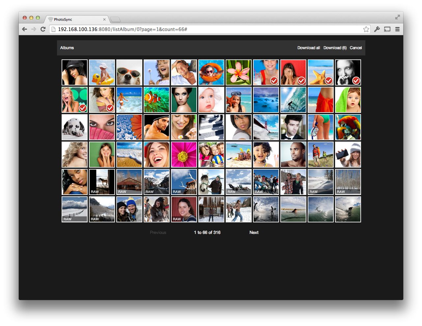Select the baby in green towel photo
This screenshot has width=422, height=326.
point(348,100)
